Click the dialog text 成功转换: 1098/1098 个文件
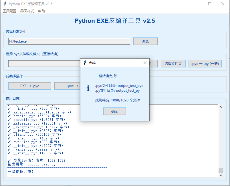 point(118,100)
